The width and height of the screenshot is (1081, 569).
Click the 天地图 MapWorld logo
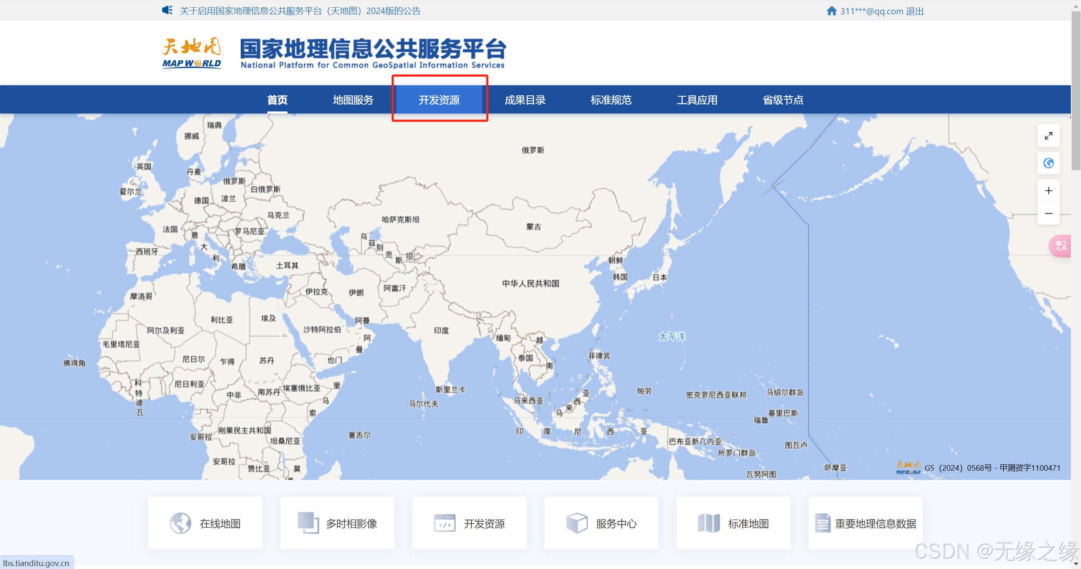[x=192, y=53]
